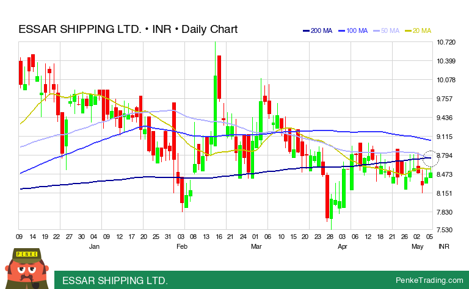
Task: Click the dashed circle marker at the latest price
Action: click(431, 159)
